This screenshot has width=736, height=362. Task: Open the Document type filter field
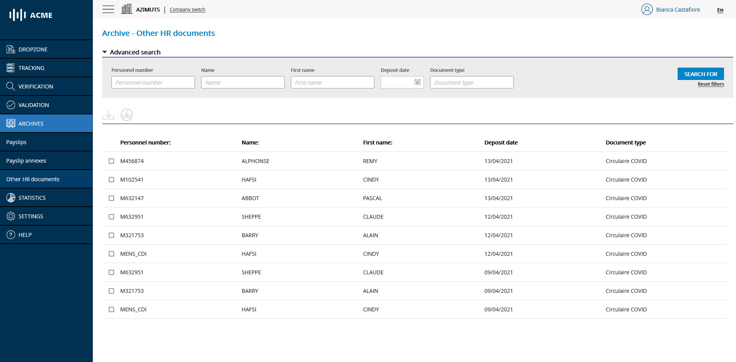(471, 82)
